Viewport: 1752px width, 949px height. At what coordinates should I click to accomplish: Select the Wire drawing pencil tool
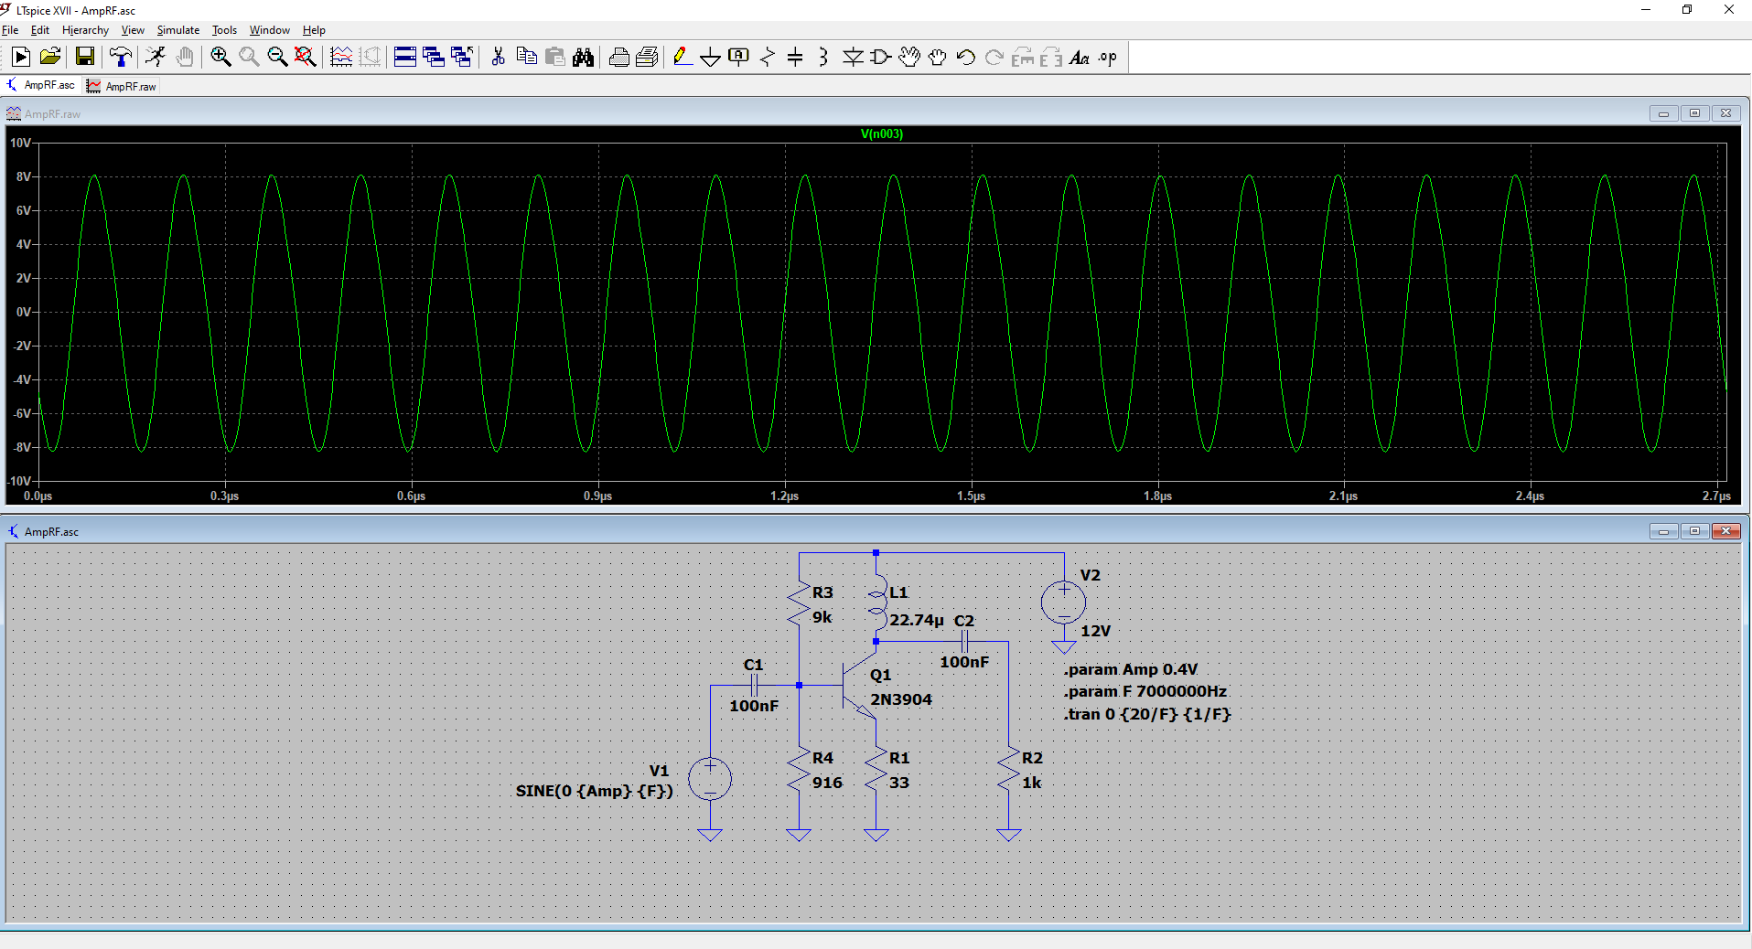point(682,58)
